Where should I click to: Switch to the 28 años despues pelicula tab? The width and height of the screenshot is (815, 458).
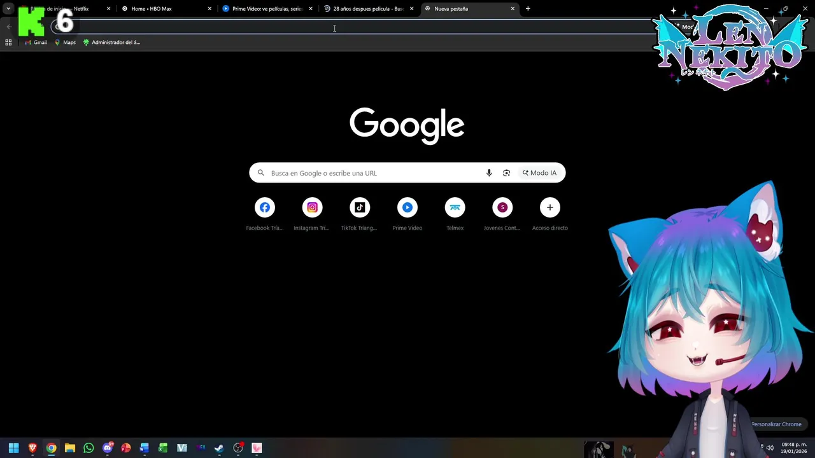pos(368,9)
